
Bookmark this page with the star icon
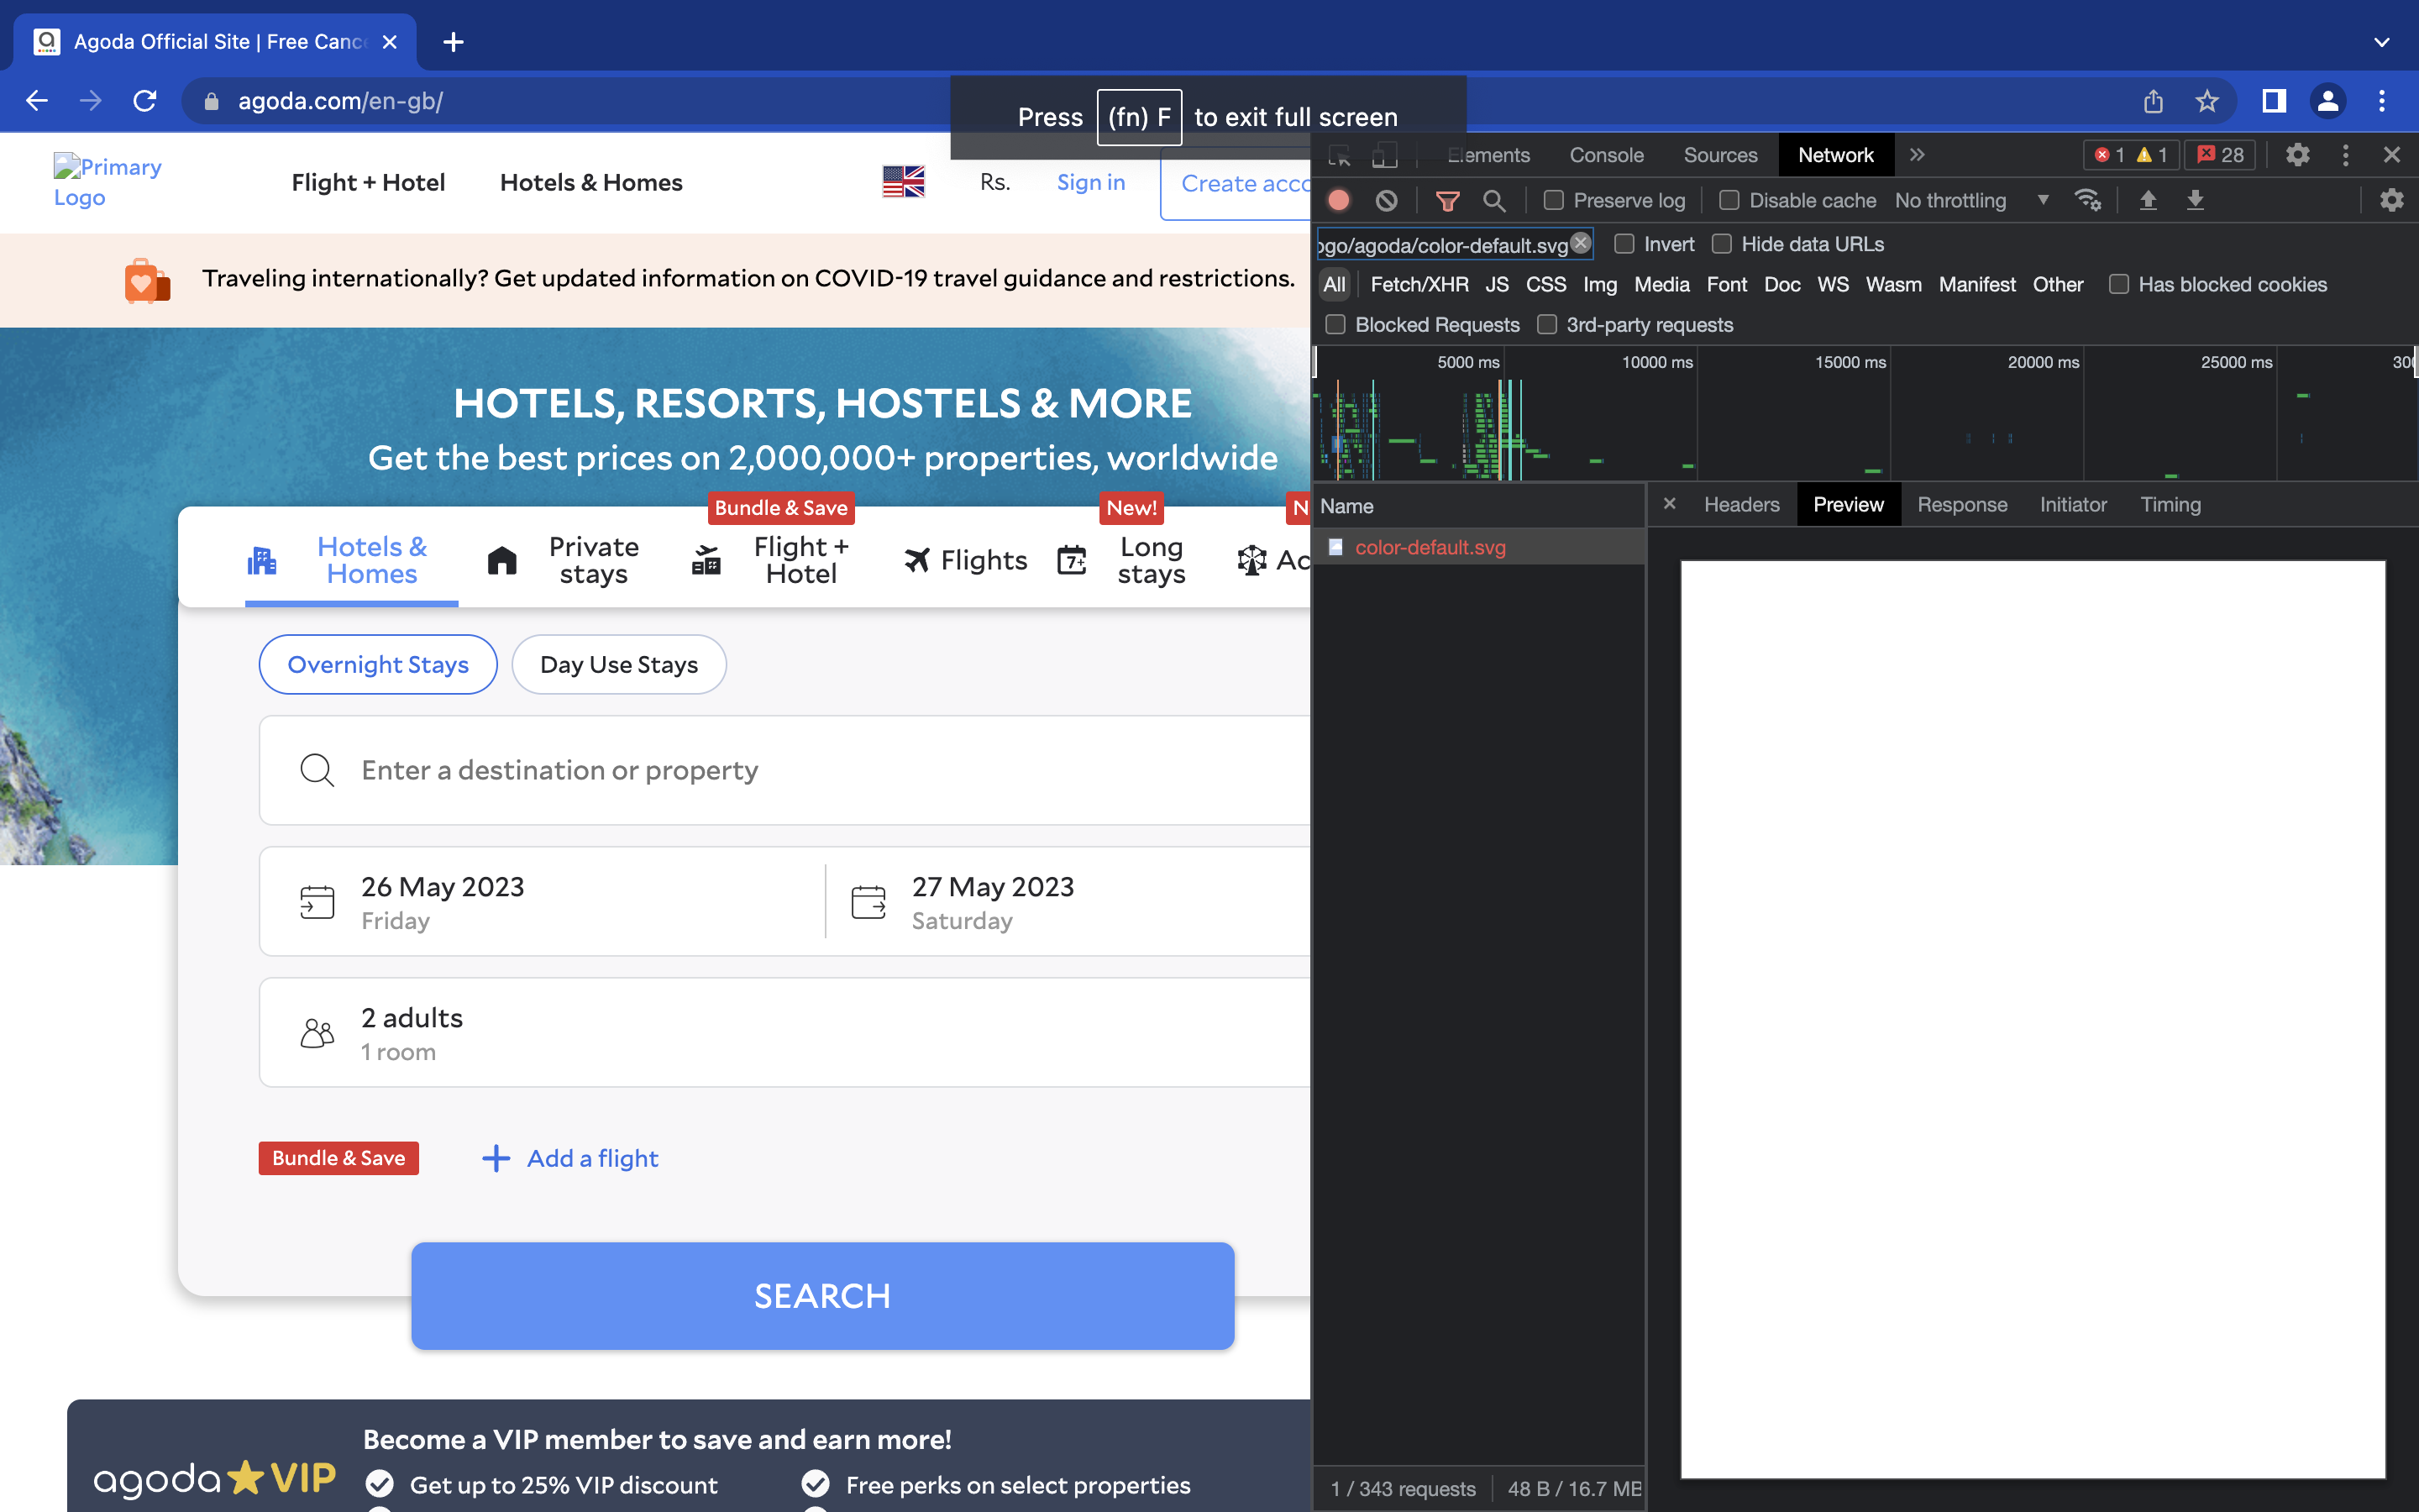coord(2207,101)
